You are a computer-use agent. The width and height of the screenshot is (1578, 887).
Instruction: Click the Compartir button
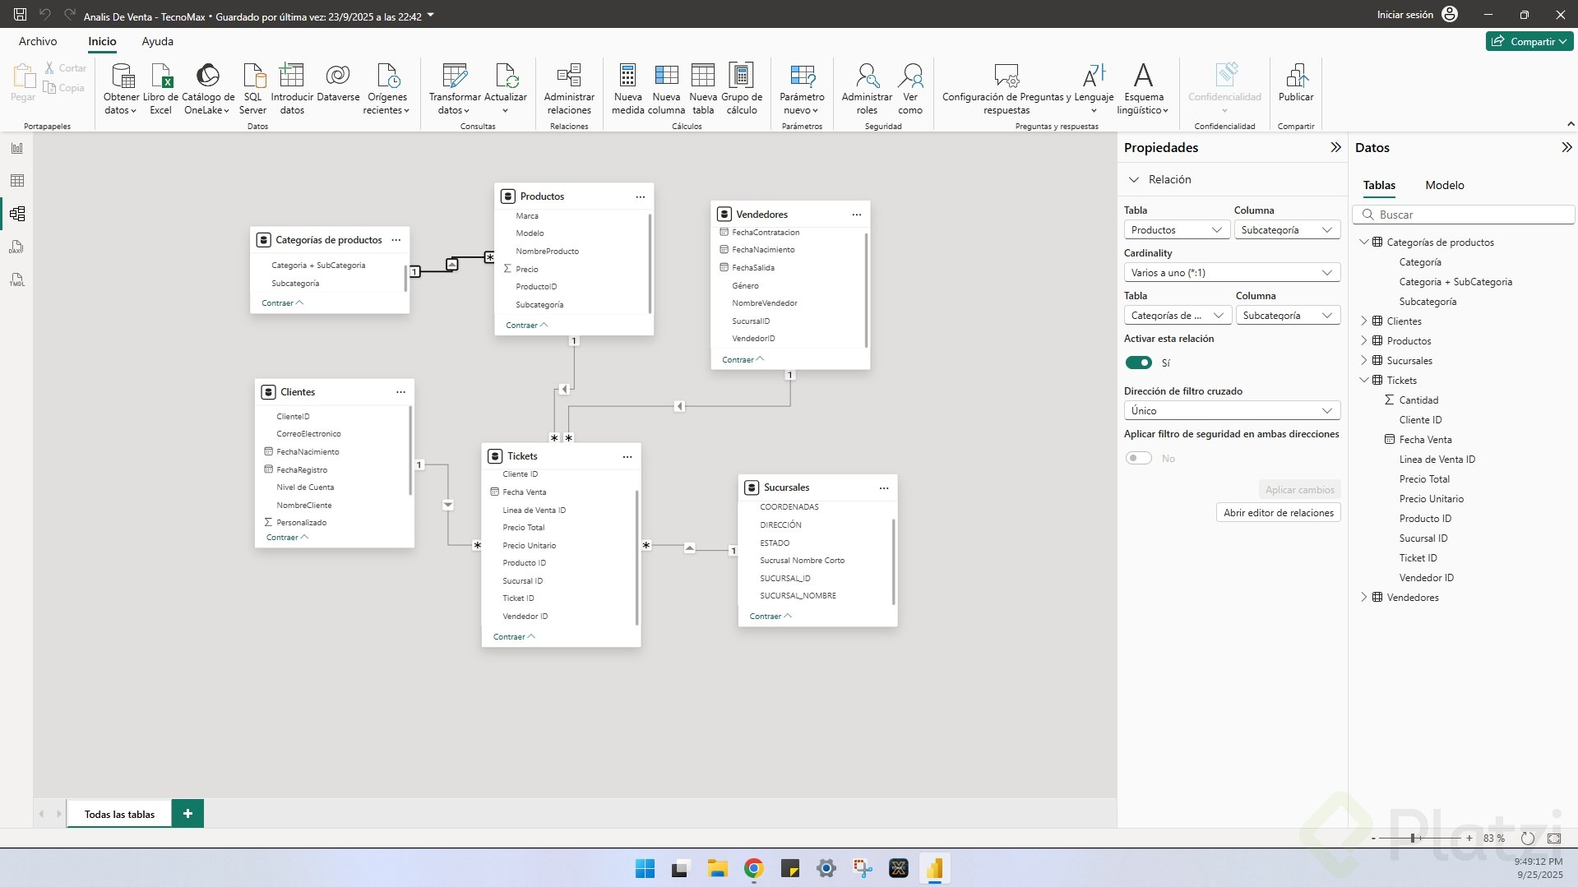click(1528, 41)
